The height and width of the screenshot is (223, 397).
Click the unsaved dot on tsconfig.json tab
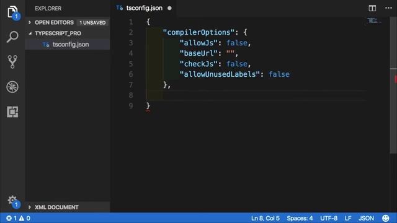pyautogui.click(x=169, y=8)
